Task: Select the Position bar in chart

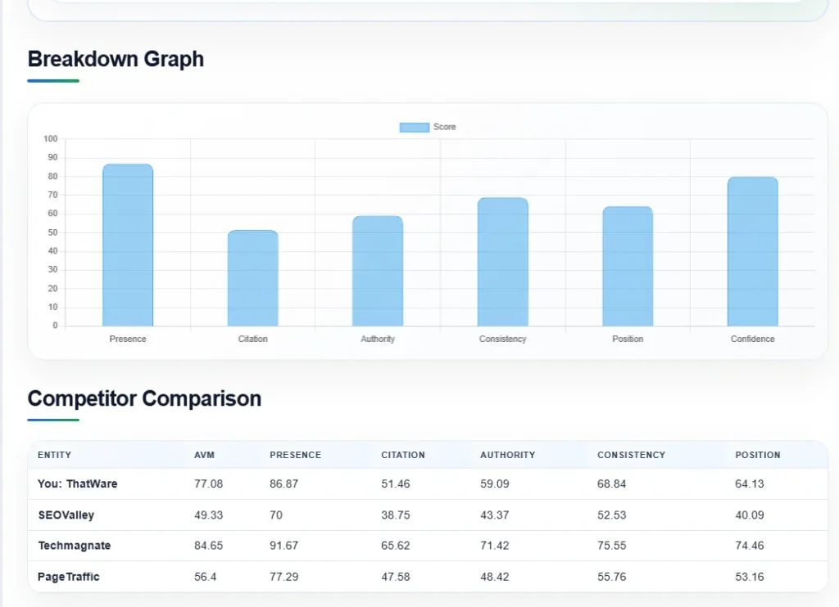Action: (x=628, y=266)
